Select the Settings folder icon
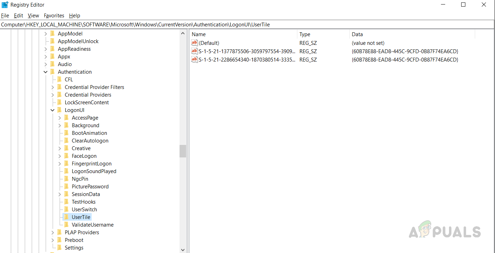This screenshot has height=253, width=495. [60, 248]
